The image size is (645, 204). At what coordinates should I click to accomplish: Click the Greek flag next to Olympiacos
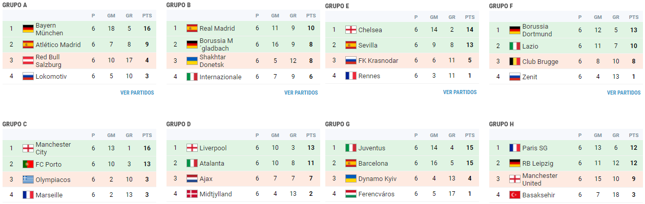point(28,179)
